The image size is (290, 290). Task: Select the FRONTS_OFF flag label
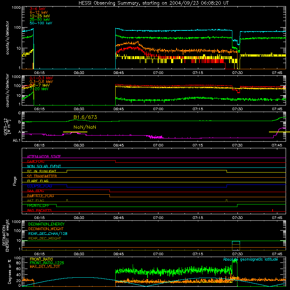[x=38, y=206]
